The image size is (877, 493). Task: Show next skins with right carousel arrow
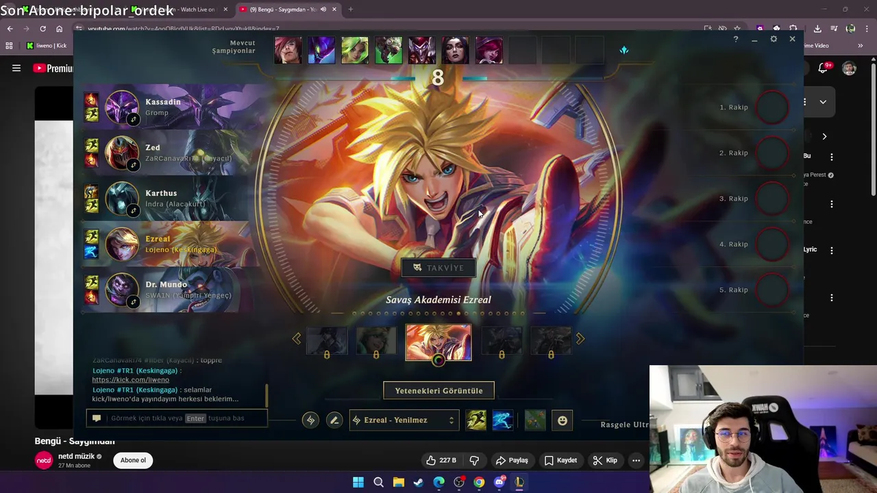(580, 338)
